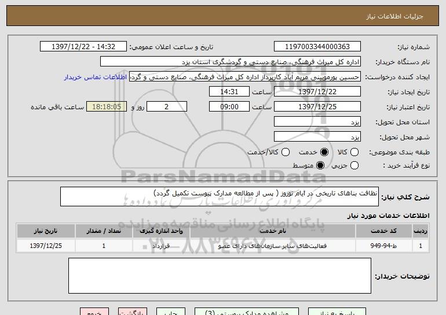This screenshot has height=315, width=446.
Task: Click the validity time field 09:00
Action: tap(229, 107)
